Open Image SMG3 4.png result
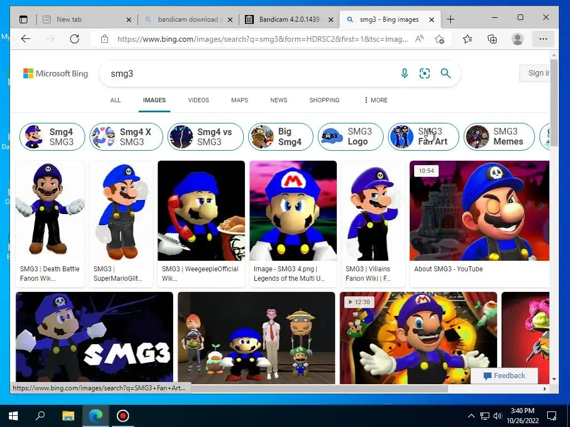Viewport: 570px width, 427px height. (x=293, y=211)
